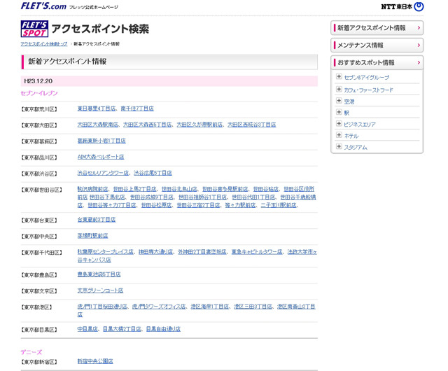Click the デニーズ section heading
The height and width of the screenshot is (371, 448).
point(31,352)
